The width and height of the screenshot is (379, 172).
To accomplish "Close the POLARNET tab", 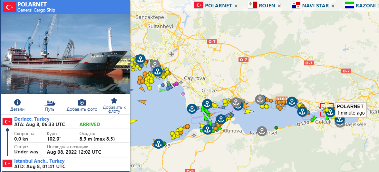I will 236,6.
